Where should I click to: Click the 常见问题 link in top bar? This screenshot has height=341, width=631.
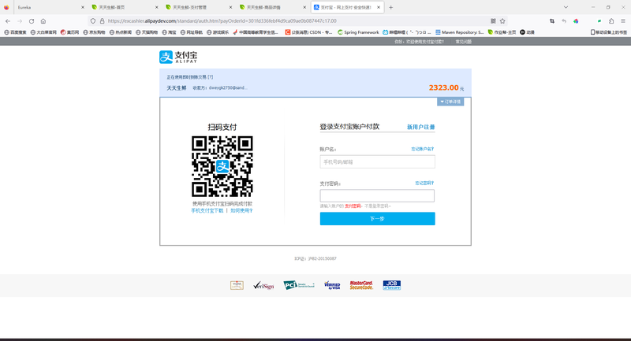(464, 42)
